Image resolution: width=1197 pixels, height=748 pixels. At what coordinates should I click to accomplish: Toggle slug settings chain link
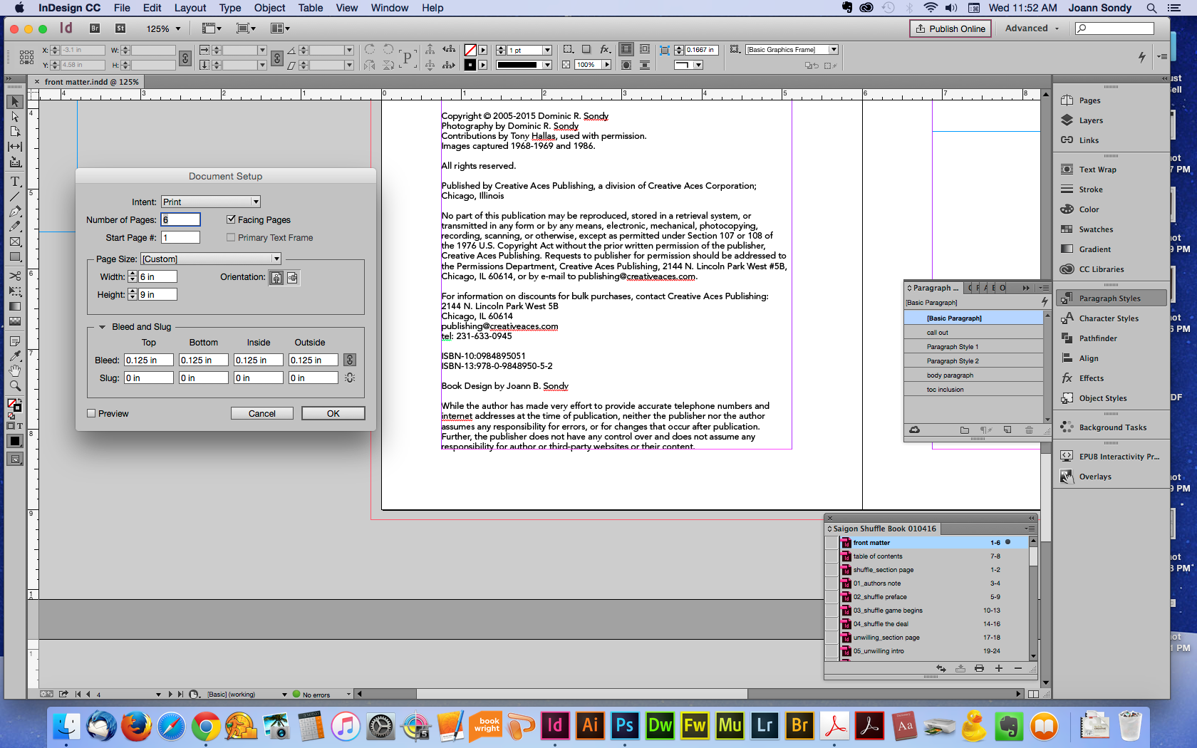click(x=350, y=378)
